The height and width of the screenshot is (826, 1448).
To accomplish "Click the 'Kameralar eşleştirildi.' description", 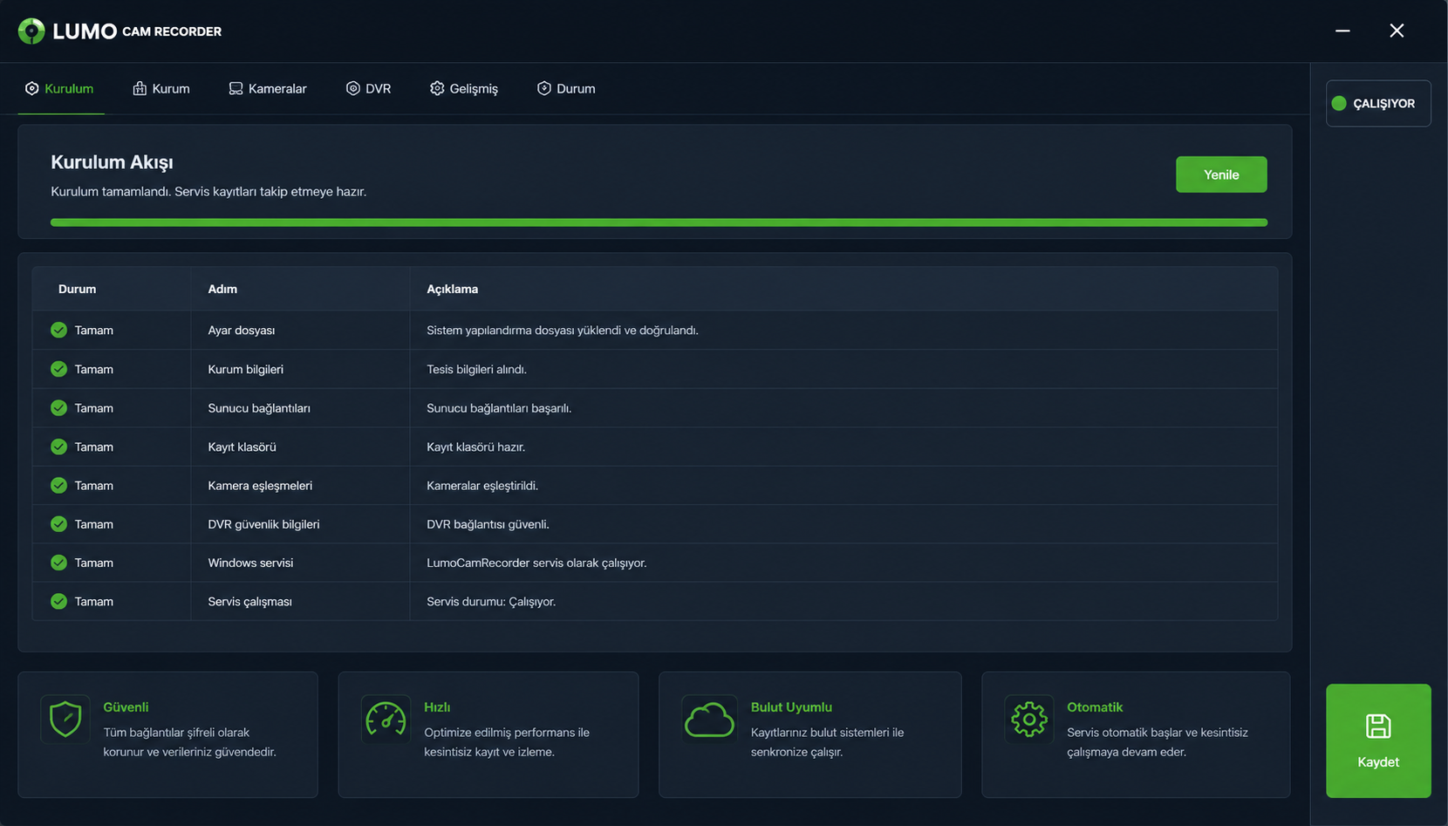I will click(x=482, y=485).
